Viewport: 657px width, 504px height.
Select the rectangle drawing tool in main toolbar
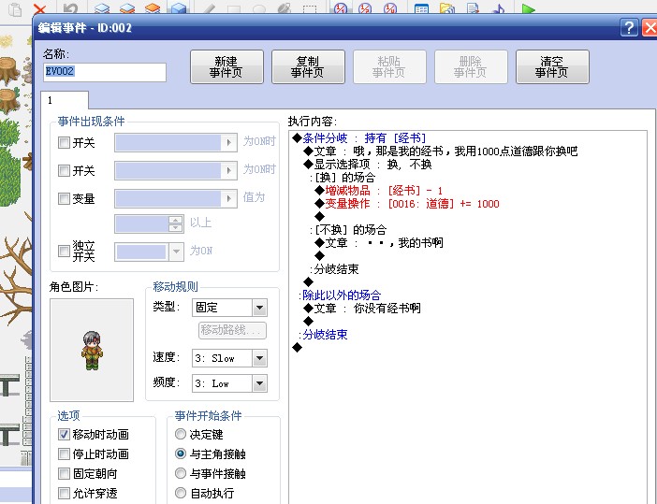(234, 8)
